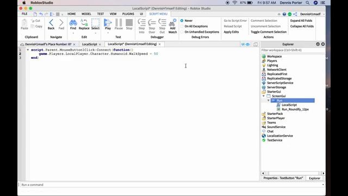Click the Select tool icon
This screenshot has width=348, height=196.
[96, 23]
